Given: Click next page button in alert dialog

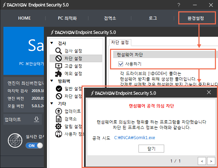Looking at the screenshot, I should point(211,161).
